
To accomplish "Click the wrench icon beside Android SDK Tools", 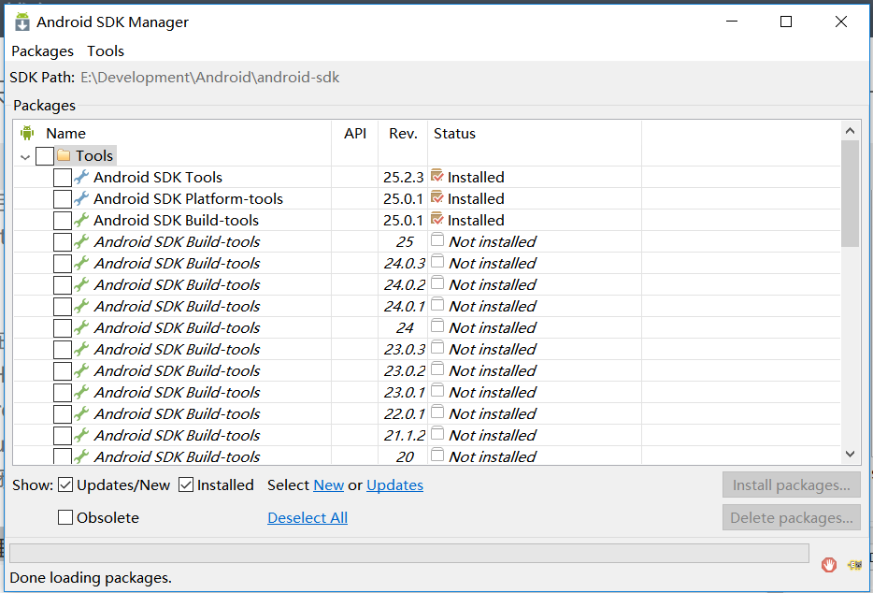I will coord(81,177).
